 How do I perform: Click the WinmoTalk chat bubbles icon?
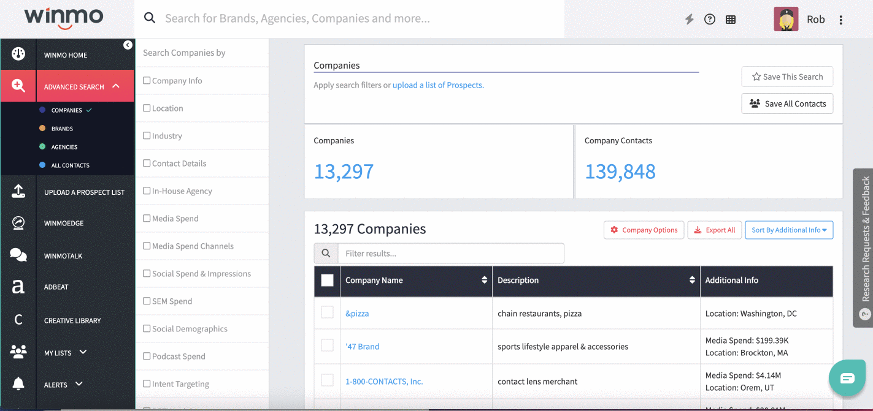(x=18, y=255)
